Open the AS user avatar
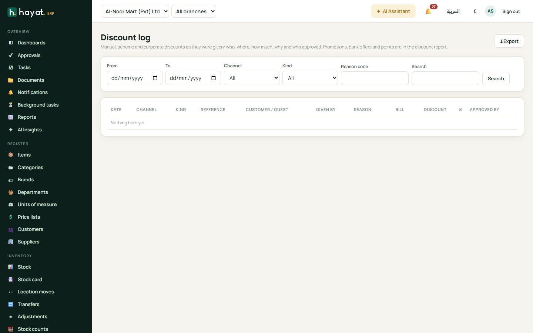This screenshot has width=533, height=333. coord(490,11)
